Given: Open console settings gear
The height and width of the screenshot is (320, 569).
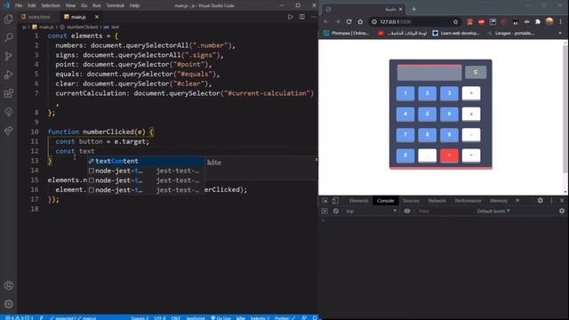Looking at the screenshot, I should point(562,211).
